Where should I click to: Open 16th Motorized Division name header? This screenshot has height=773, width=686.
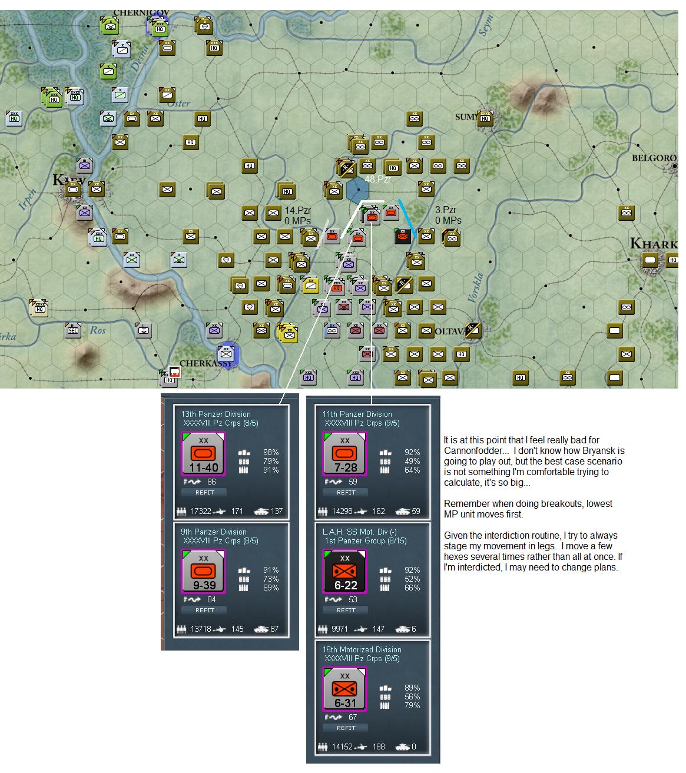pyautogui.click(x=362, y=649)
